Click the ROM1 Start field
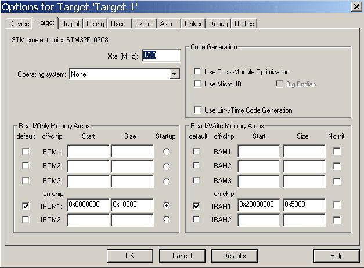This screenshot has width=364, height=268. (88, 151)
